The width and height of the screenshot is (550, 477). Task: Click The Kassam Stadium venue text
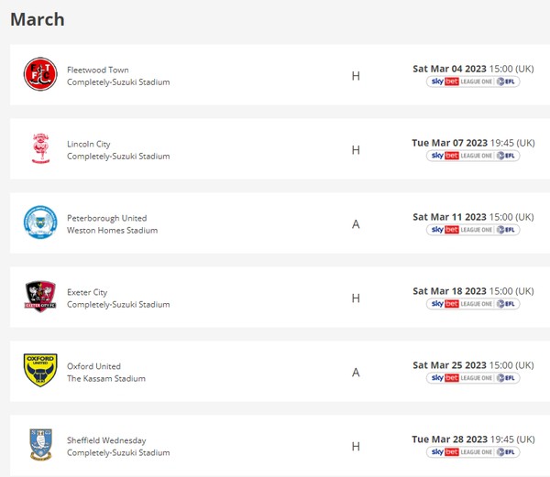pos(106,379)
